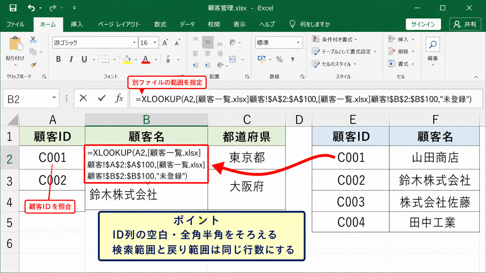Toggle Underline formatting
This screenshot has width=486, height=273.
(84, 59)
